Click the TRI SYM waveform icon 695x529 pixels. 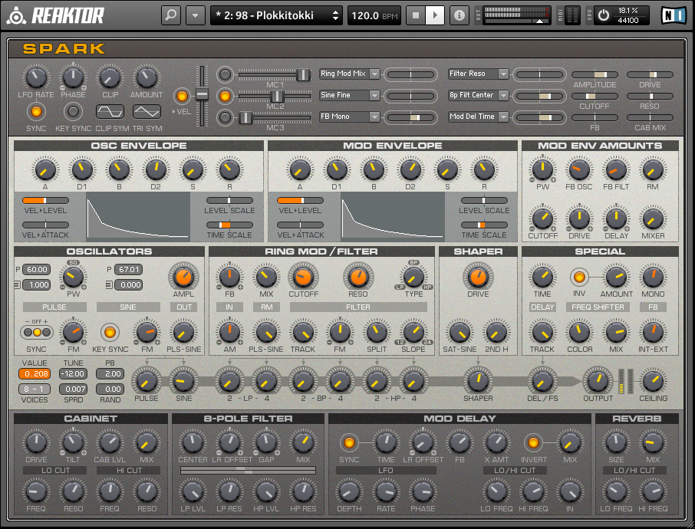[147, 112]
